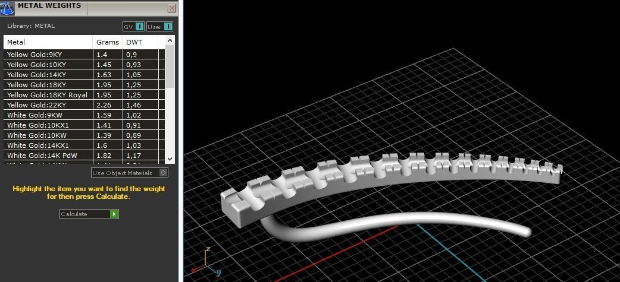Select the Yellow Gold:18KY Royal row
Image resolution: width=620 pixels, height=282 pixels.
pyautogui.click(x=84, y=94)
